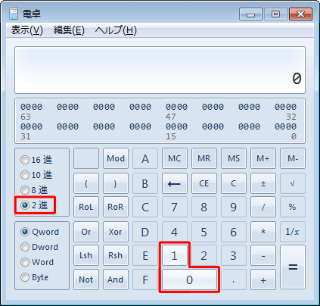
Task: Click the hex digit B key
Action: click(145, 183)
